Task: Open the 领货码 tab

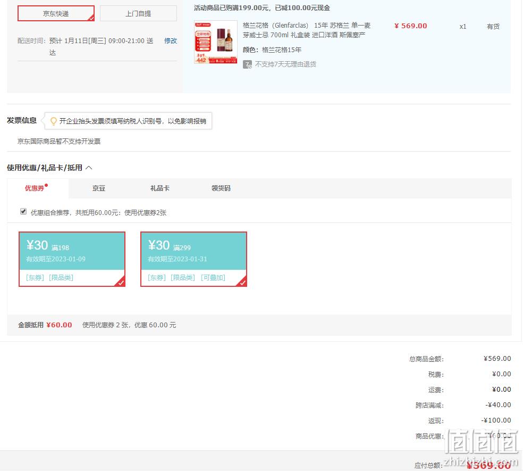Action: (221, 188)
